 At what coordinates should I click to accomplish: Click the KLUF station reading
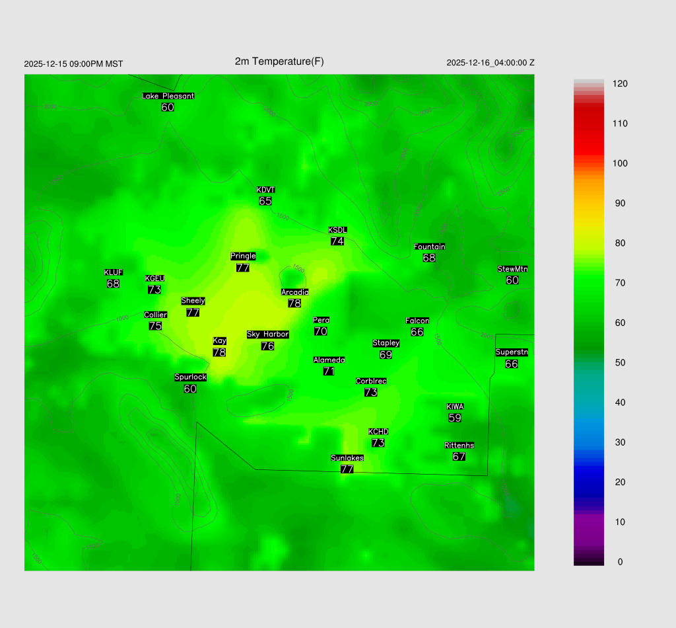click(113, 284)
